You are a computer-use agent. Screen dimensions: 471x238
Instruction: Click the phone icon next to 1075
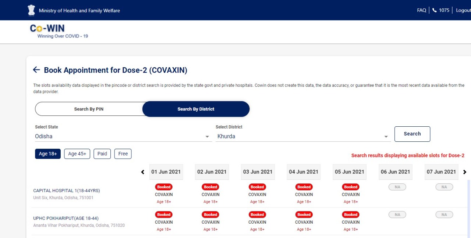click(434, 10)
